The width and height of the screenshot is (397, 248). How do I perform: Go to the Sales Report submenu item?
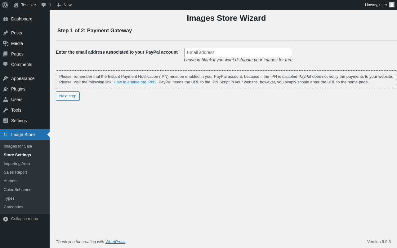tap(15, 172)
